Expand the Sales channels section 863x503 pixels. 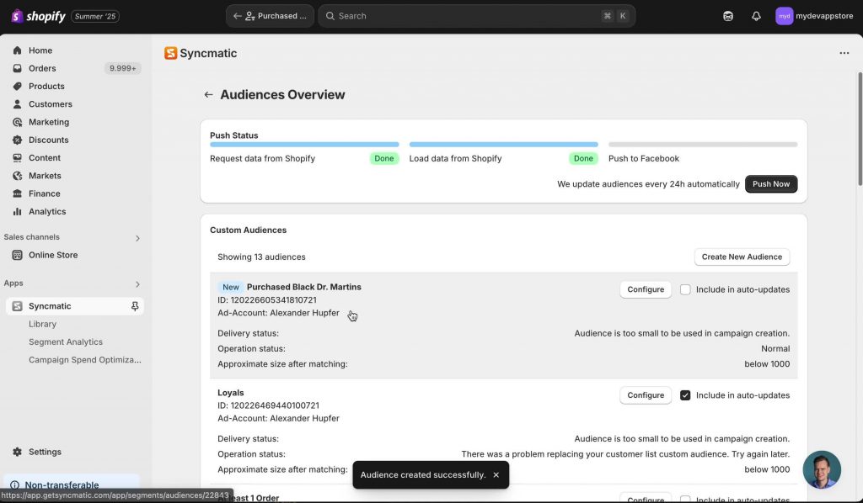click(x=137, y=238)
